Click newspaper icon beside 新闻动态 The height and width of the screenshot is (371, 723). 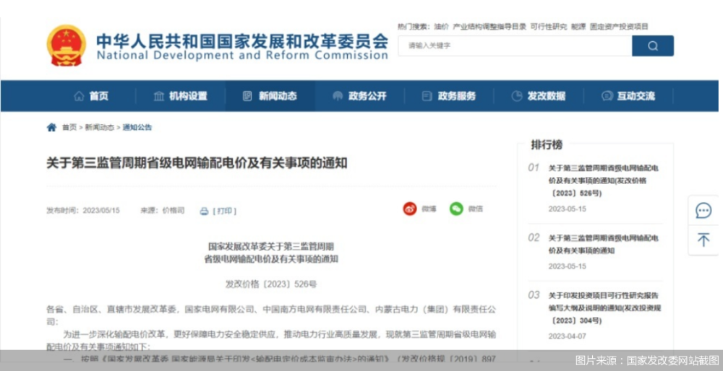tap(247, 96)
